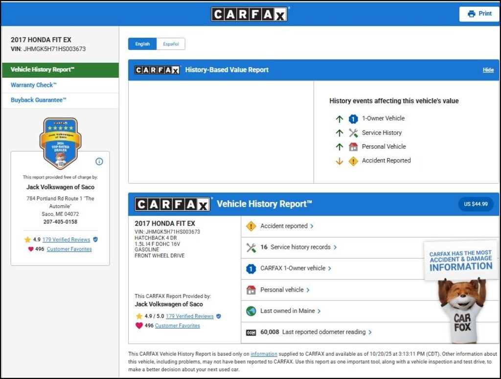Select English language option
Screen dimensions: 501x379
(142, 44)
